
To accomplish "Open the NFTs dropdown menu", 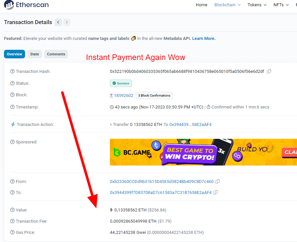I will click(281, 5).
